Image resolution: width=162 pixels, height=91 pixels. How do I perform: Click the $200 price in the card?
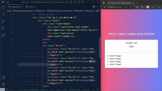pos(131,47)
